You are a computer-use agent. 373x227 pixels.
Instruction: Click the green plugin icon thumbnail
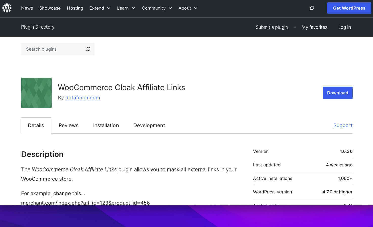36,93
